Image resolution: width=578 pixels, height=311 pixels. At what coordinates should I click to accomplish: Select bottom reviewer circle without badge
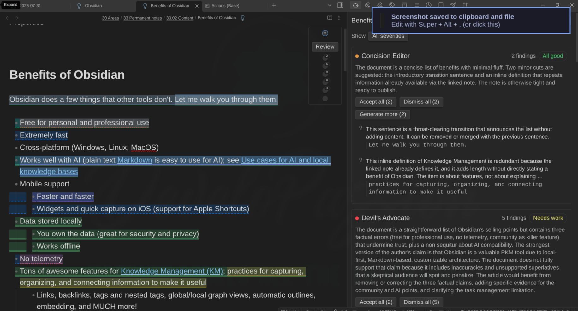325,99
